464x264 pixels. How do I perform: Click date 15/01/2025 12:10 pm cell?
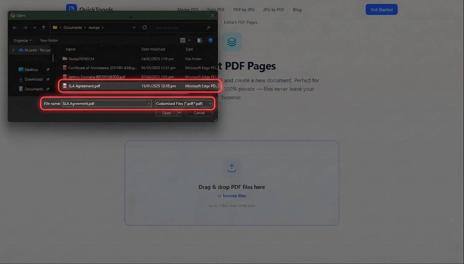pos(158,86)
